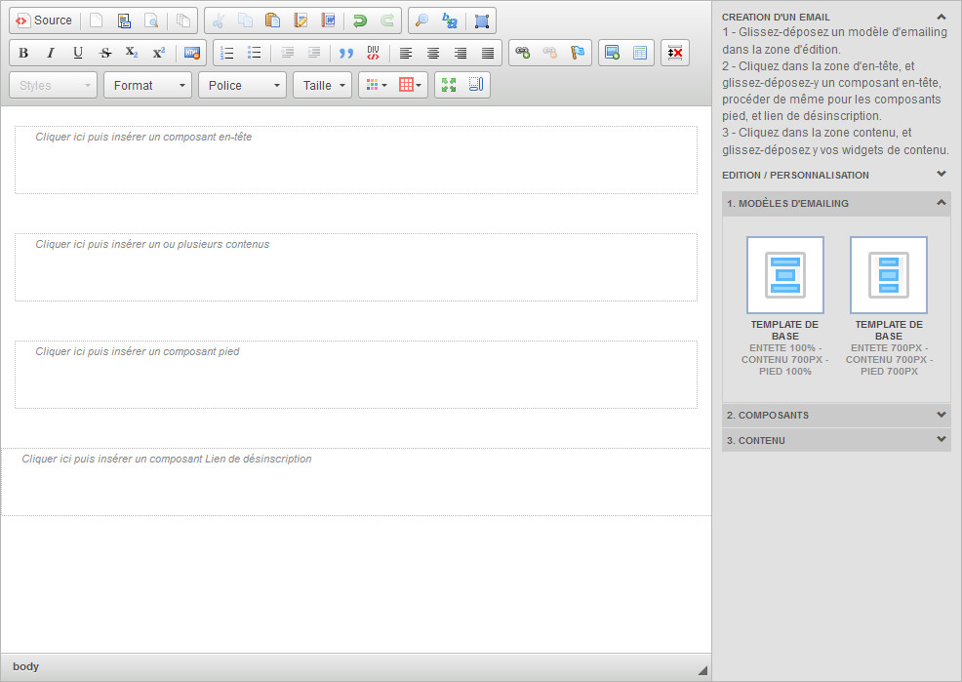Insert a numbered list

pyautogui.click(x=227, y=53)
